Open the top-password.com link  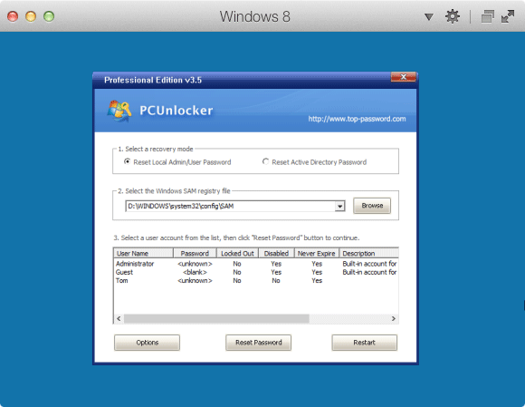357,119
